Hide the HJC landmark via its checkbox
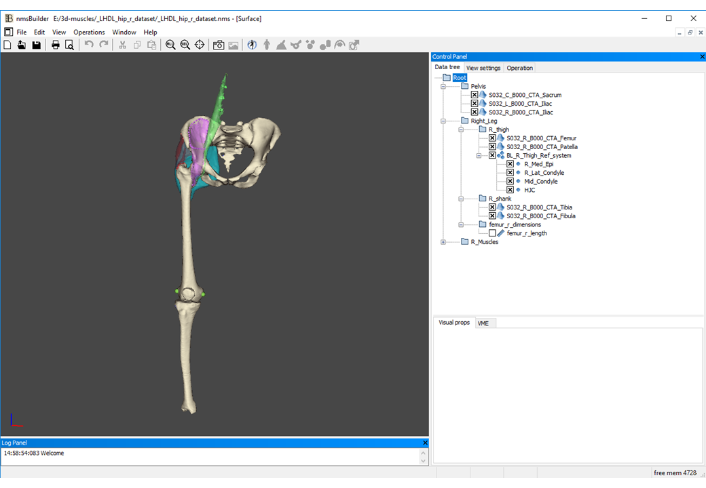 [510, 190]
